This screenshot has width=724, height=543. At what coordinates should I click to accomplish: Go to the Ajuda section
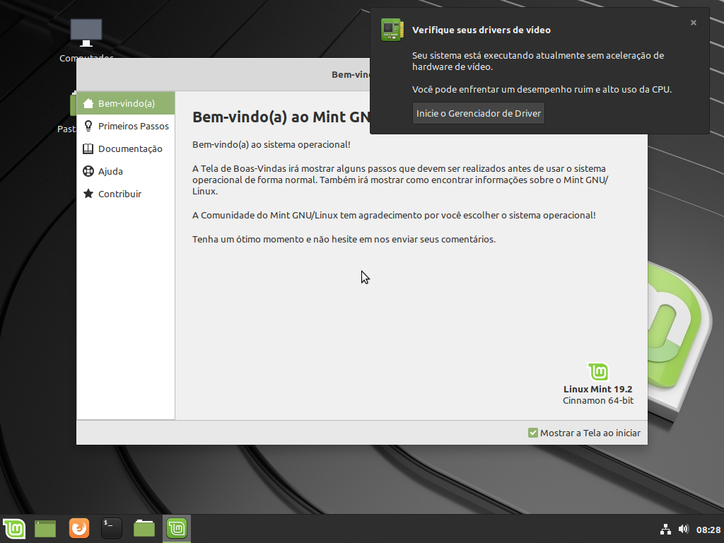point(126,171)
